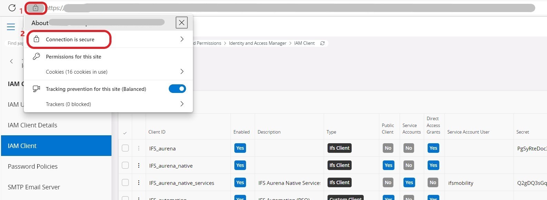
Task: Turn off tracking prevention toggle
Action: pyautogui.click(x=177, y=89)
